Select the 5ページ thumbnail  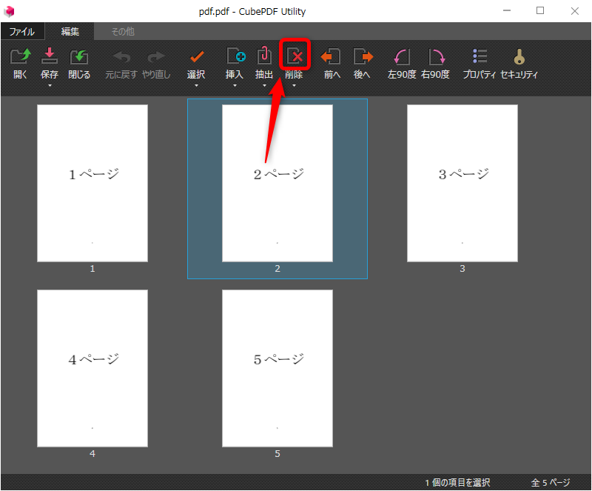[277, 369]
